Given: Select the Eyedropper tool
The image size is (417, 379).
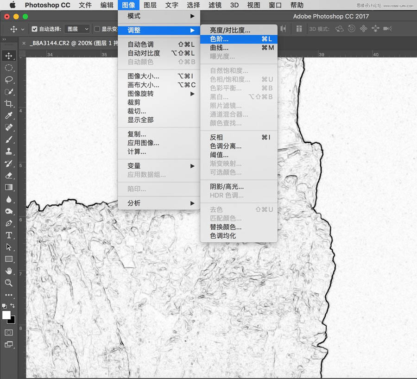Looking at the screenshot, I should (x=9, y=116).
